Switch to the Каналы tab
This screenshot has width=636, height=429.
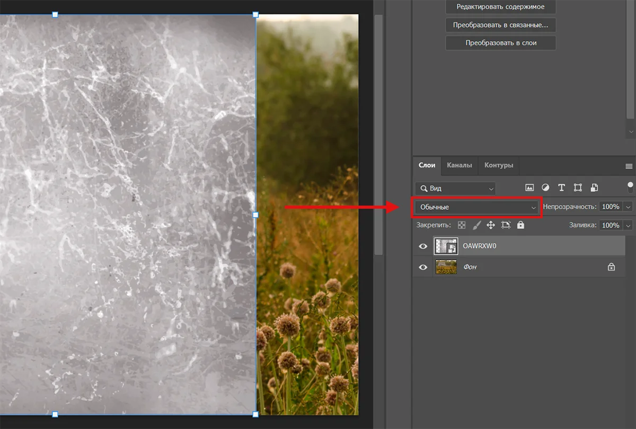[460, 165]
